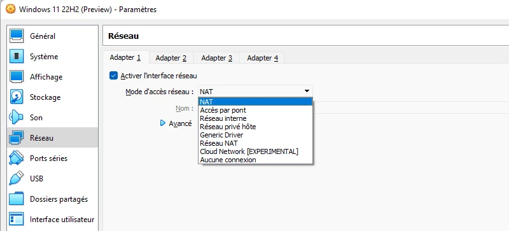Image resolution: width=509 pixels, height=231 pixels.
Task: Select the Dossiers partagés label
Action: (59, 199)
